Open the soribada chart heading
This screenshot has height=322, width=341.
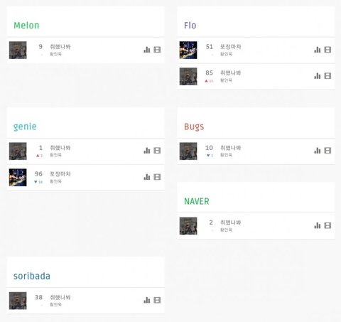32,277
